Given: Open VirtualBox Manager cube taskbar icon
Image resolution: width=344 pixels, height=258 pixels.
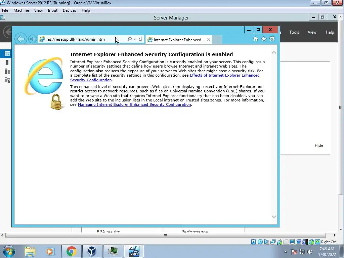Looking at the screenshot, I should click(x=92, y=251).
